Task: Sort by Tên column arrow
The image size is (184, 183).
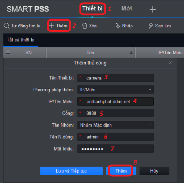Action: point(131,53)
